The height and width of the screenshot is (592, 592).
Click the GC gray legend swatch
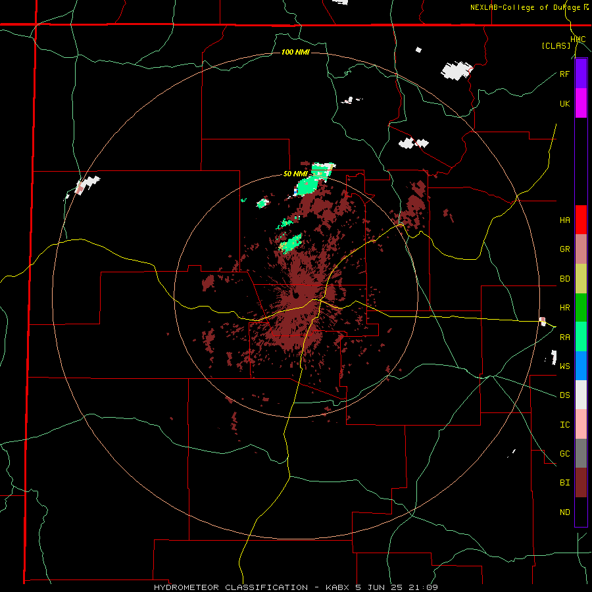[x=581, y=453]
